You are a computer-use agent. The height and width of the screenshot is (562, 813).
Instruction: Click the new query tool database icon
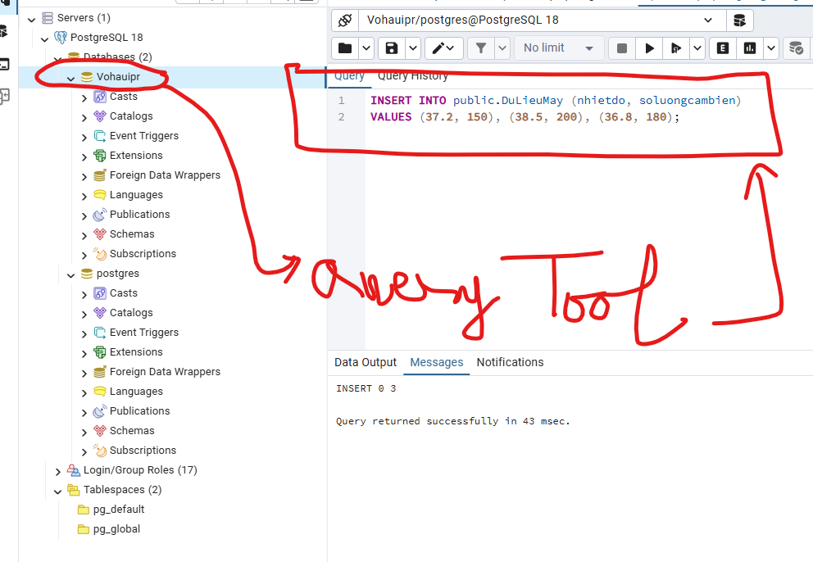point(739,20)
